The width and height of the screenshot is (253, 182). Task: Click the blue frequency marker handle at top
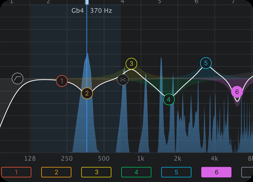(x=87, y=2)
